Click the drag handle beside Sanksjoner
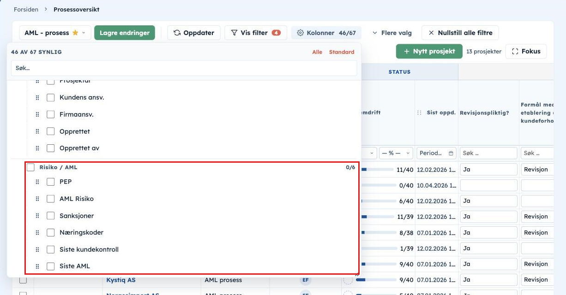The image size is (566, 295). click(x=37, y=216)
